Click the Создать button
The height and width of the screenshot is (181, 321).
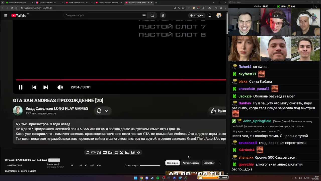196,15
